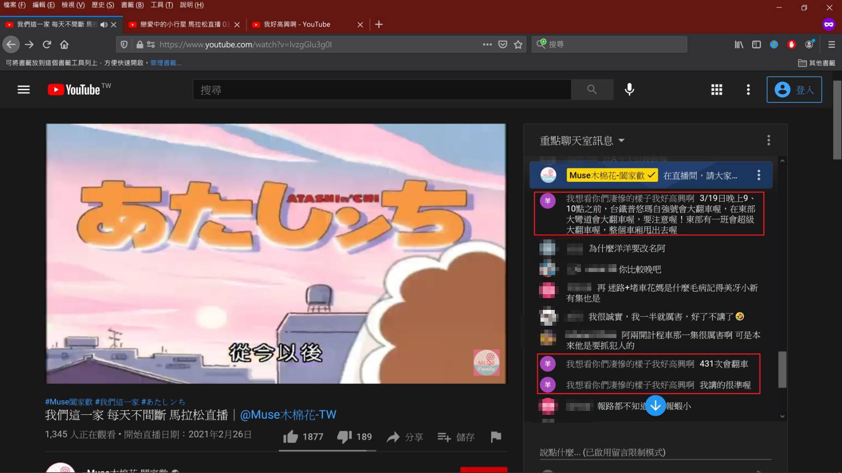Open site permissions icon in address bar

point(151,44)
